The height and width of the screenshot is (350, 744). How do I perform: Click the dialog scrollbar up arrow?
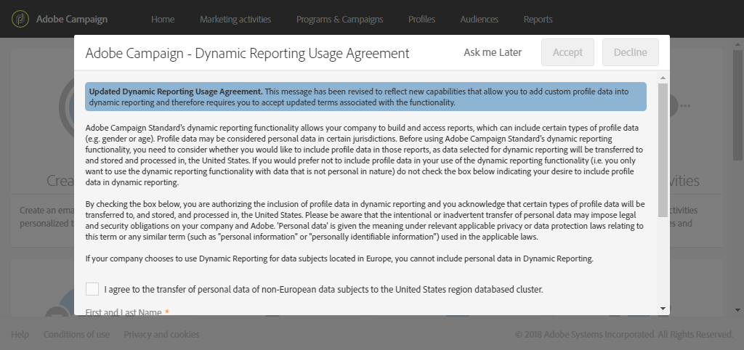[663, 78]
